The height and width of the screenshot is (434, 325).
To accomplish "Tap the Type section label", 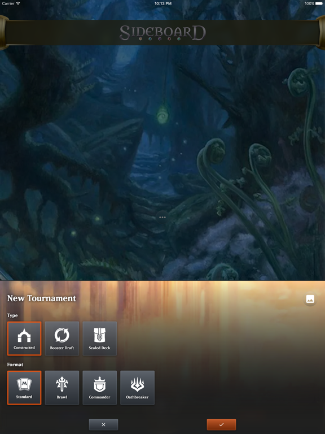I will point(12,315).
